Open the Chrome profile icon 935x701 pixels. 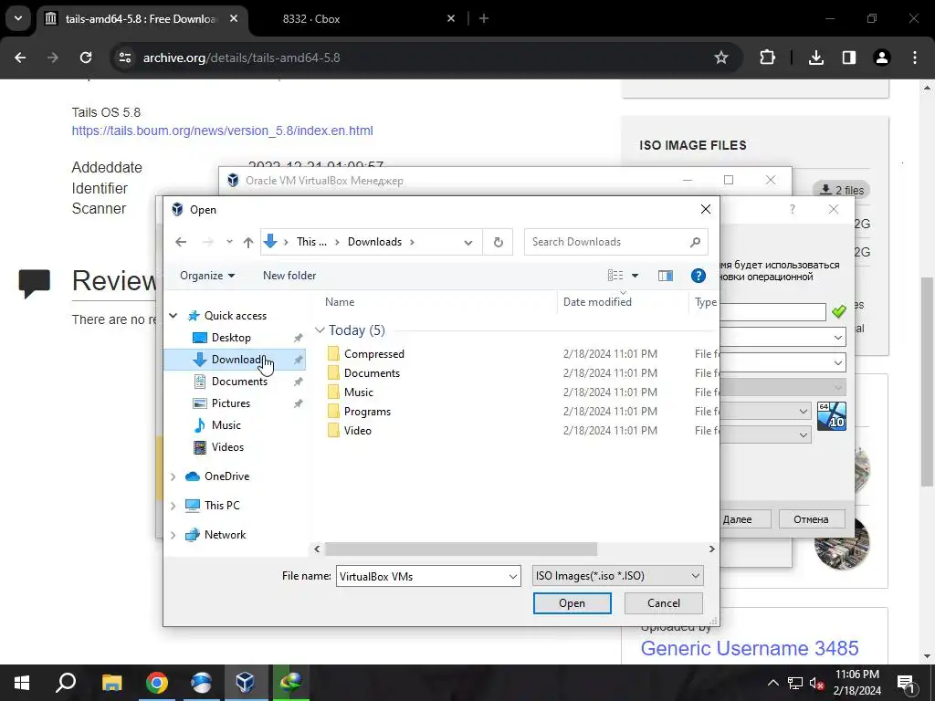(x=882, y=58)
